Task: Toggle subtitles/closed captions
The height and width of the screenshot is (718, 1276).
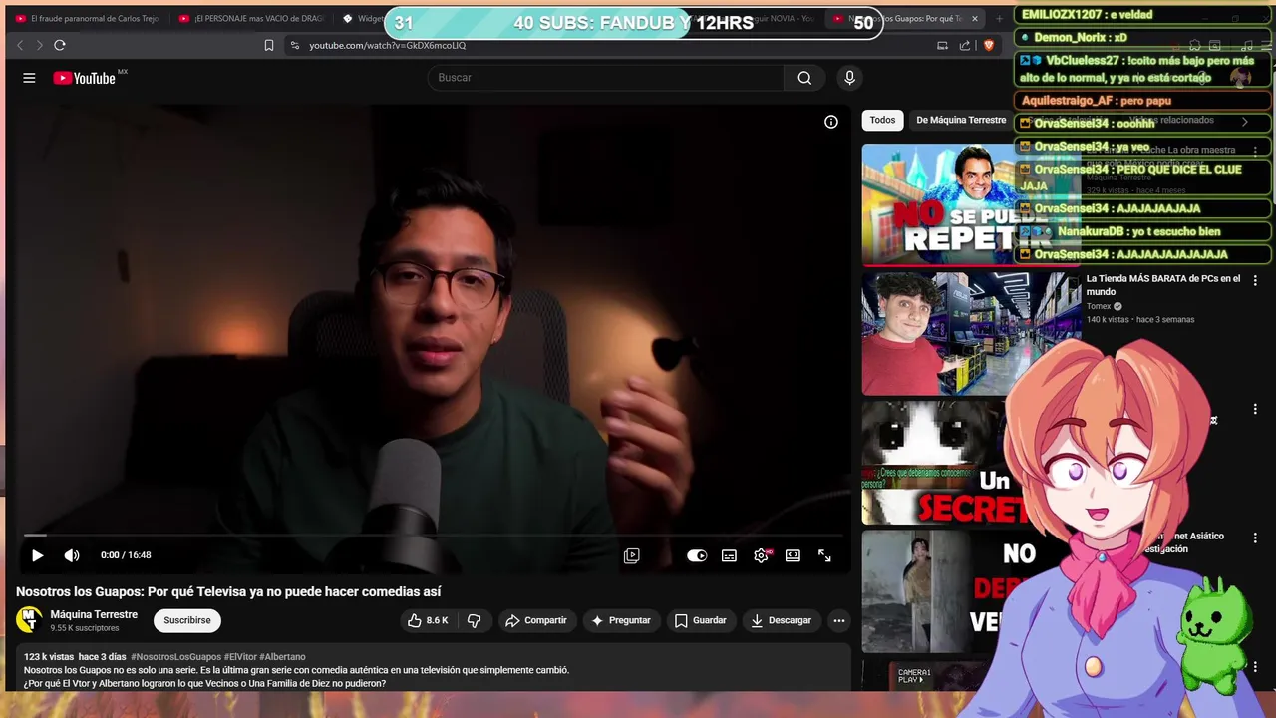Action: coord(729,555)
